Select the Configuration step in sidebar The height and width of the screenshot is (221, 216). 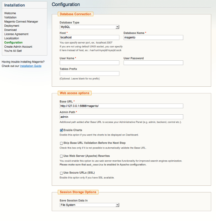13,43
